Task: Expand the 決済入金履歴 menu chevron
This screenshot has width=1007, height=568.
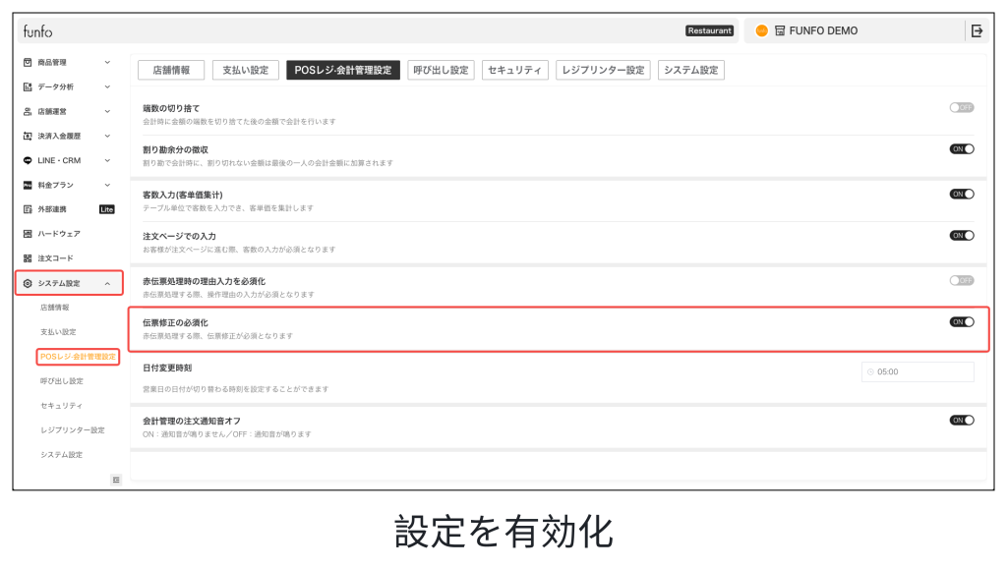Action: pos(107,136)
